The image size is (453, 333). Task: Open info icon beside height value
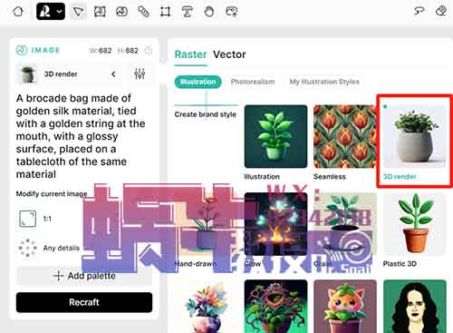pyautogui.click(x=149, y=50)
